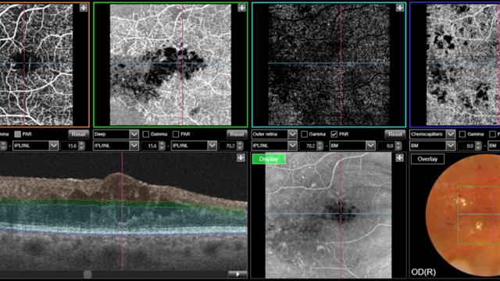
Task: Uncheck PAR for Outer retina layer
Action: [334, 134]
